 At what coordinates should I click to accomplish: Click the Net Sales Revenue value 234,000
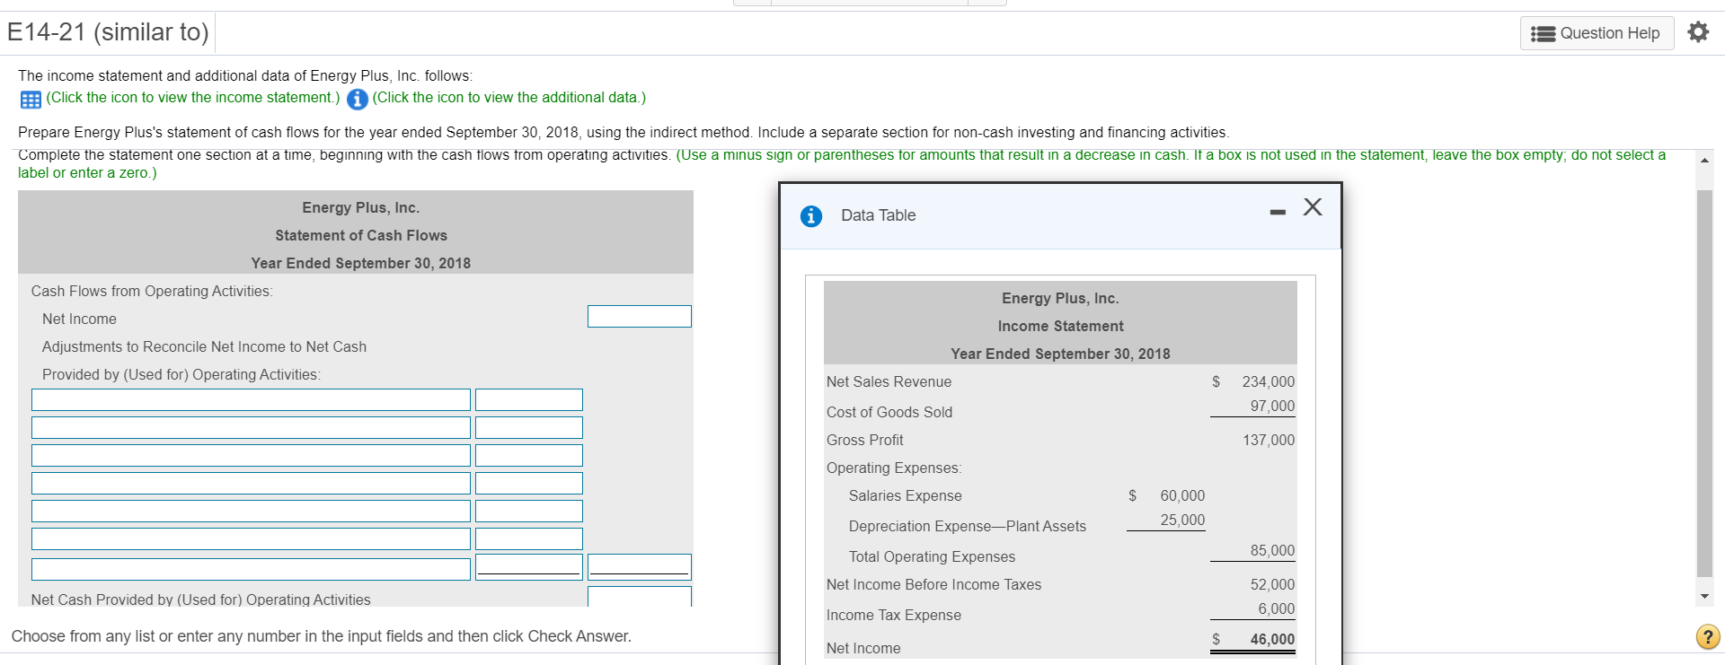(1268, 381)
